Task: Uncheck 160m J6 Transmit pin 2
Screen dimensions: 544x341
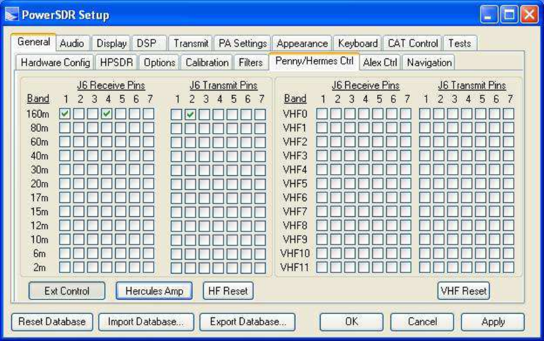Action: click(190, 114)
